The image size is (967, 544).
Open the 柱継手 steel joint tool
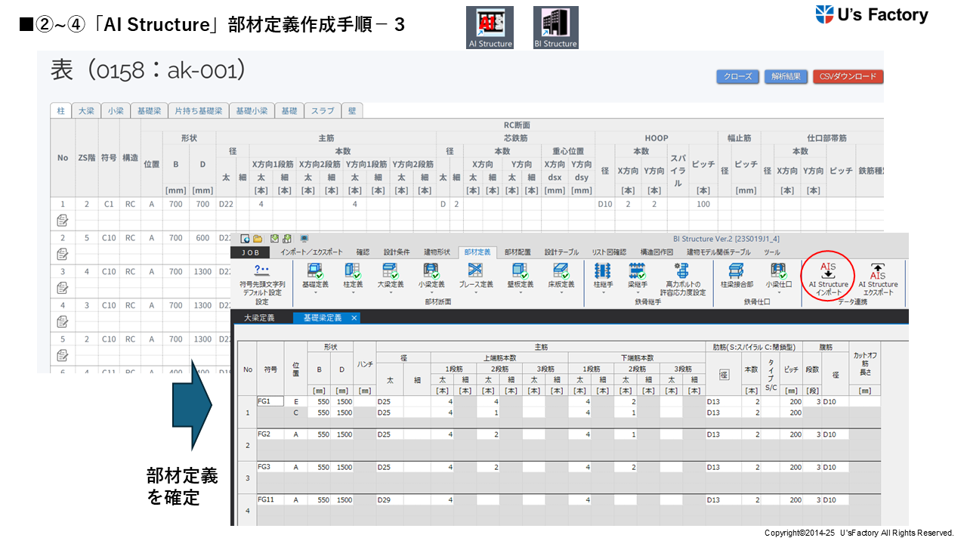[603, 275]
